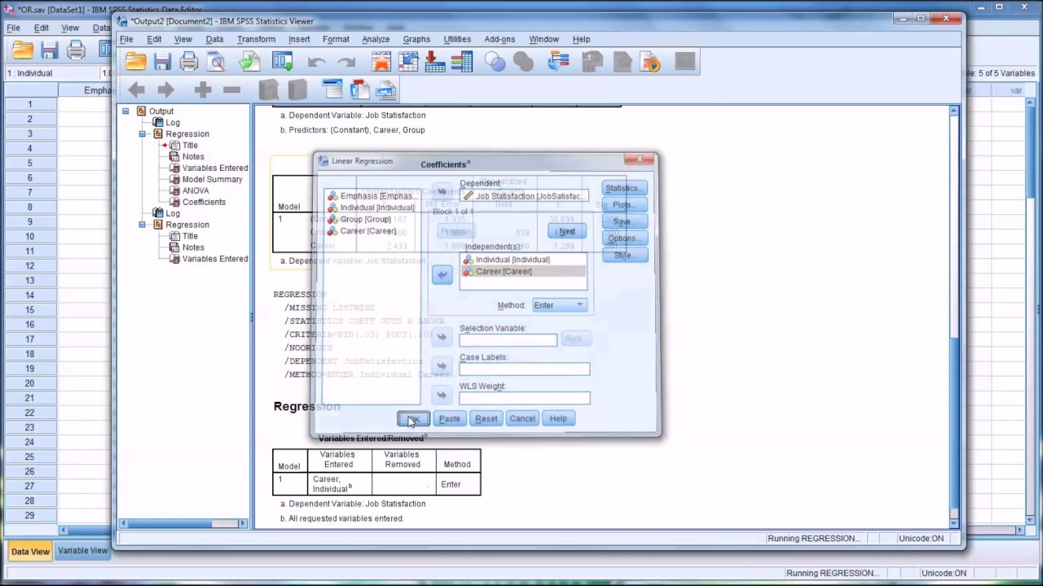Demote outline item with right arrow icon
The height and width of the screenshot is (586, 1043).
pyautogui.click(x=165, y=90)
